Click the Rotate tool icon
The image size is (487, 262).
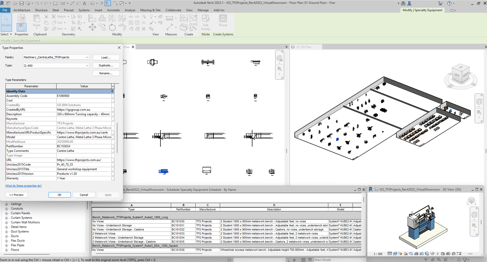tap(112, 27)
